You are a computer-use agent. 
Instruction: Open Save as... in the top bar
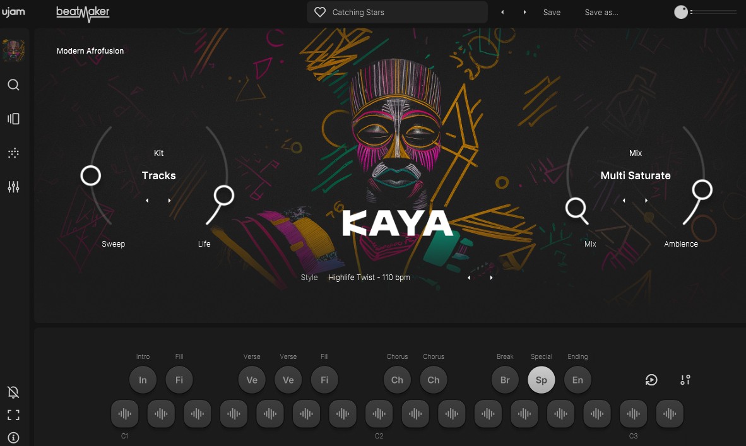[x=601, y=12]
